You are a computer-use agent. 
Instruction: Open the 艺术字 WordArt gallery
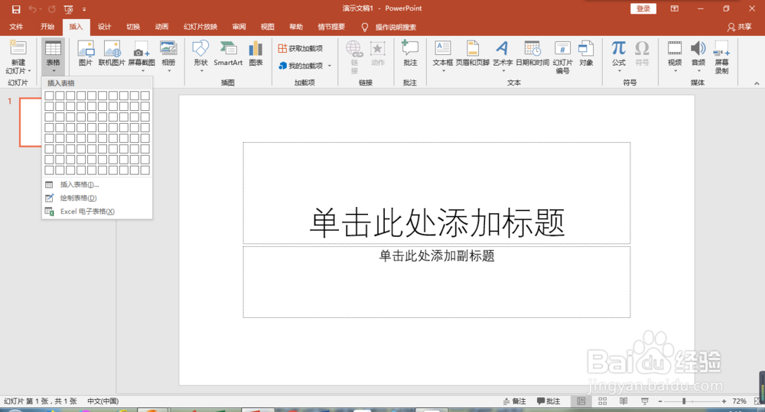point(502,56)
